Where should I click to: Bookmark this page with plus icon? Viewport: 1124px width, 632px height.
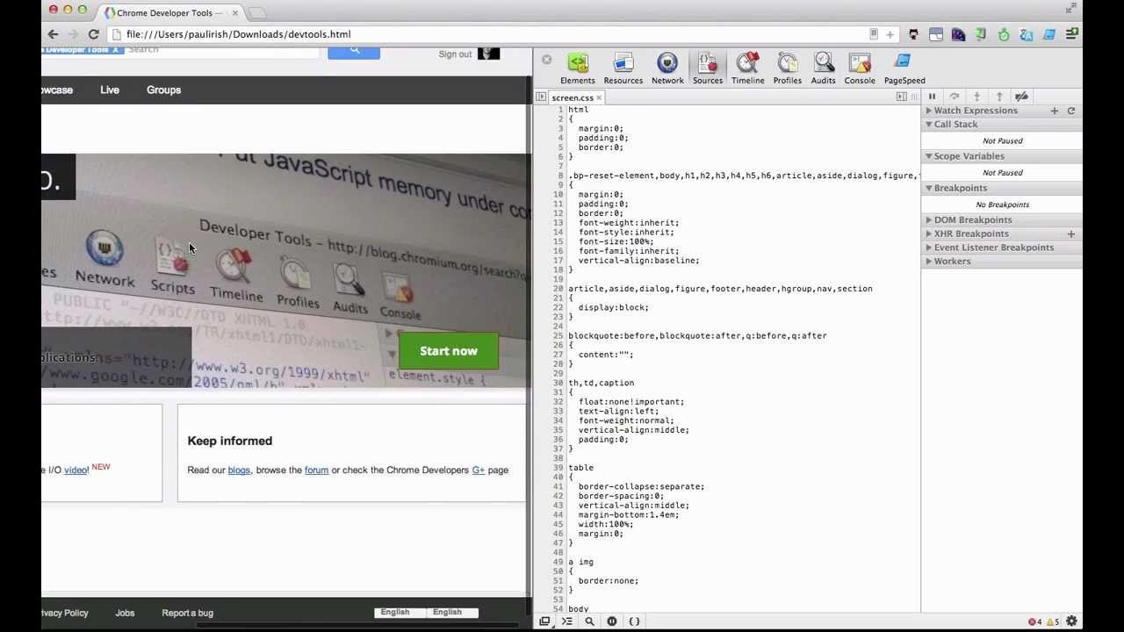point(890,34)
